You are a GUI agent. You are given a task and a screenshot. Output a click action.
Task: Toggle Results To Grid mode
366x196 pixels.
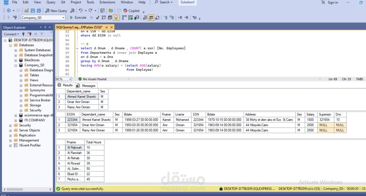pos(151,17)
